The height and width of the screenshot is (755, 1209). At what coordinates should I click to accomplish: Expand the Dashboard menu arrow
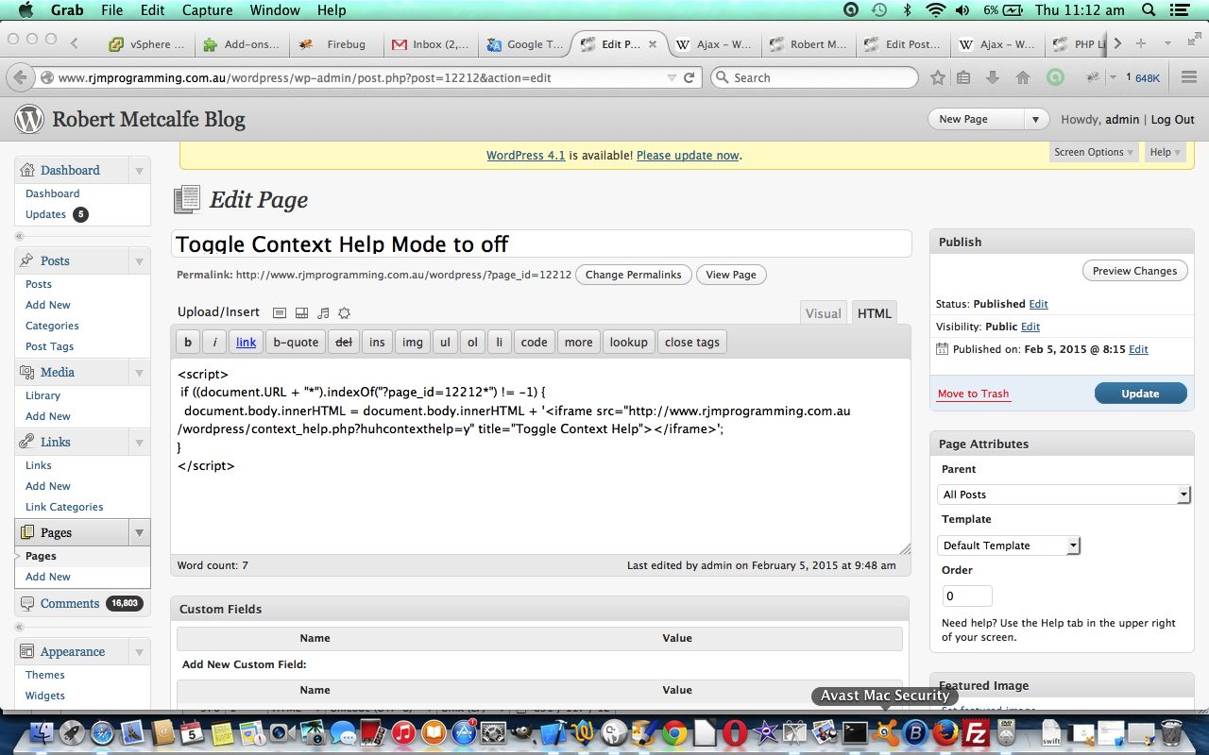[x=140, y=171]
